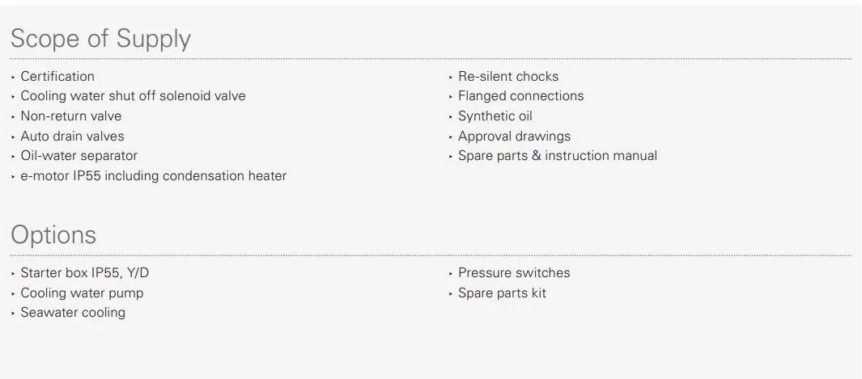Click the Options heading
Image resolution: width=862 pixels, height=379 pixels.
[53, 234]
